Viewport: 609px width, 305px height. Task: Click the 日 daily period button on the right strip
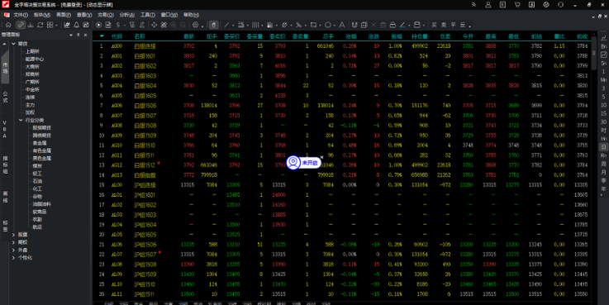tap(603, 147)
